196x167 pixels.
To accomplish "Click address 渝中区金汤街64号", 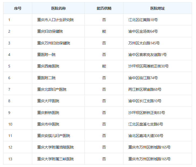I will point(143,31).
